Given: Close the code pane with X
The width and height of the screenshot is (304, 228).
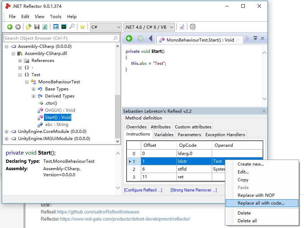Looking at the screenshot, I should (x=262, y=38).
